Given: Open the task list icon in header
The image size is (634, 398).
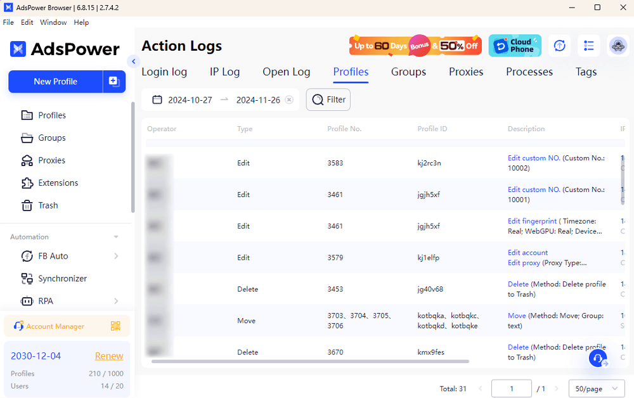Looking at the screenshot, I should (589, 46).
